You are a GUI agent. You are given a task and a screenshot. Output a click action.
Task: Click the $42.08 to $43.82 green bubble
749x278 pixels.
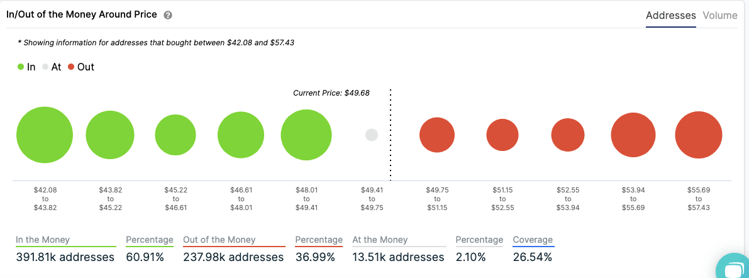point(45,135)
